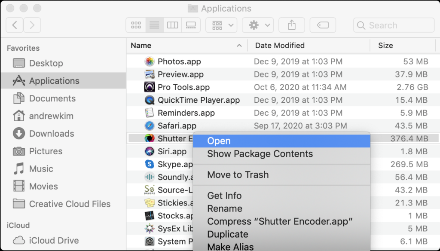Viewport: 440px width, 251px height.
Task: Go back with the left arrow button
Action: click(15, 25)
